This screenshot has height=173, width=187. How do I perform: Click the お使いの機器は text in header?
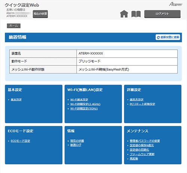tap(16, 10)
